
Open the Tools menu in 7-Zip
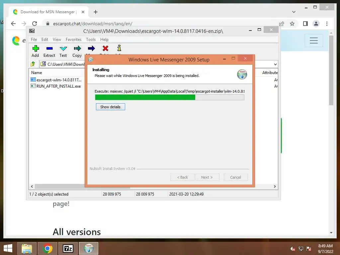point(91,40)
